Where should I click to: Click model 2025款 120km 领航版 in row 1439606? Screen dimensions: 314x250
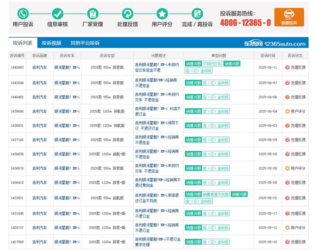(x=107, y=111)
